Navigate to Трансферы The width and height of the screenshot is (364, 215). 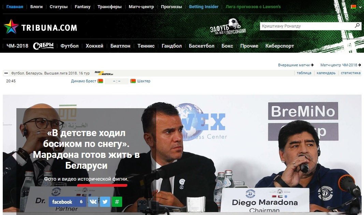pyautogui.click(x=110, y=7)
